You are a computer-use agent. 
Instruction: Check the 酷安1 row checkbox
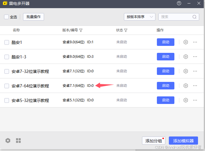(7, 42)
